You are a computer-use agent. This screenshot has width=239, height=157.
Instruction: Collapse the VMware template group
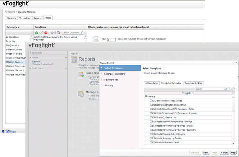146,96
